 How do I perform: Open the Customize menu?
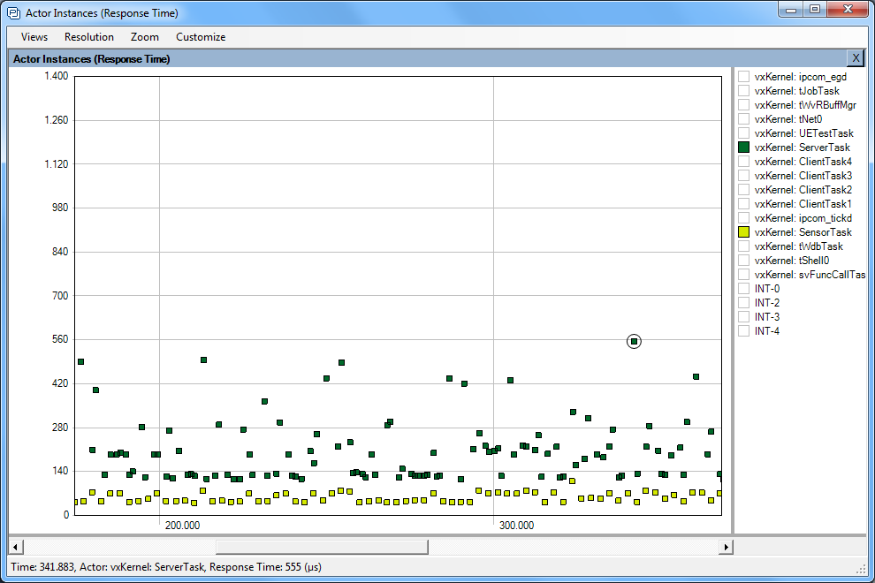[201, 37]
